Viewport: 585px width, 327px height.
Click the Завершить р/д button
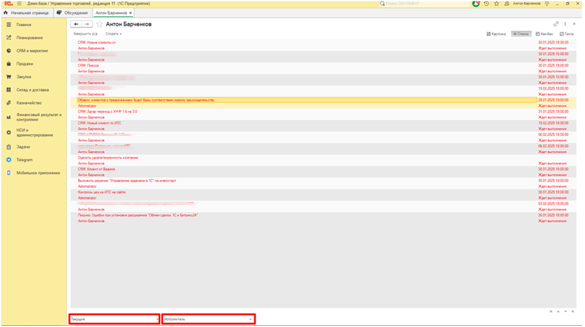point(85,34)
